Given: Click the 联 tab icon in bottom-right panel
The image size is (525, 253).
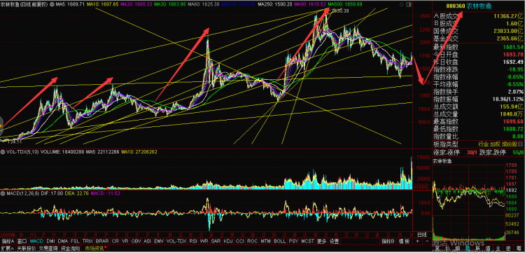Looking at the screenshot, I should tap(478, 249).
